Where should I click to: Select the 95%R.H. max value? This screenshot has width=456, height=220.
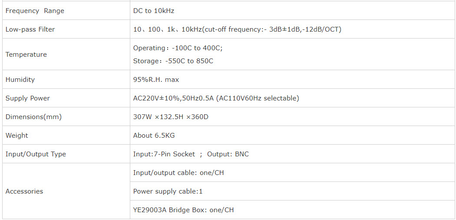pyautogui.click(x=156, y=80)
